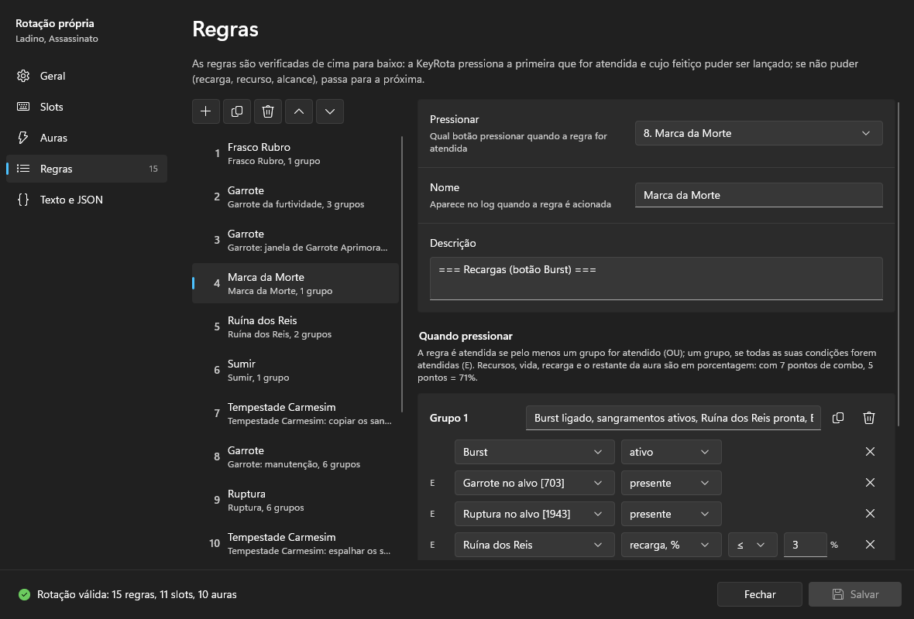914x619 pixels.
Task: Open the ≤ comparison operator dropdown
Action: (752, 545)
